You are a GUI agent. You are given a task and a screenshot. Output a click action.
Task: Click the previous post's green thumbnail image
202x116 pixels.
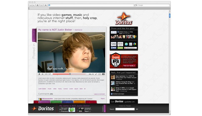tap(72, 110)
